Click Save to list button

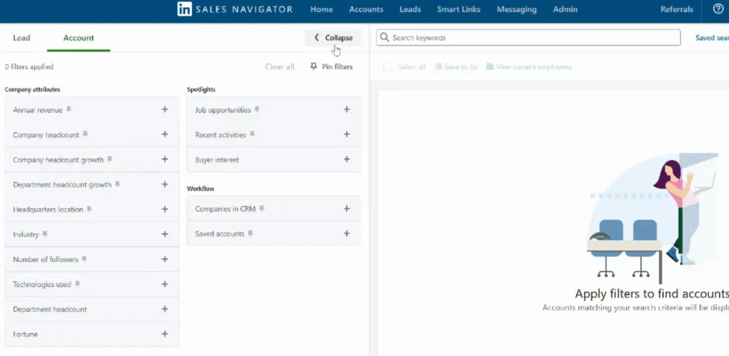pos(456,67)
